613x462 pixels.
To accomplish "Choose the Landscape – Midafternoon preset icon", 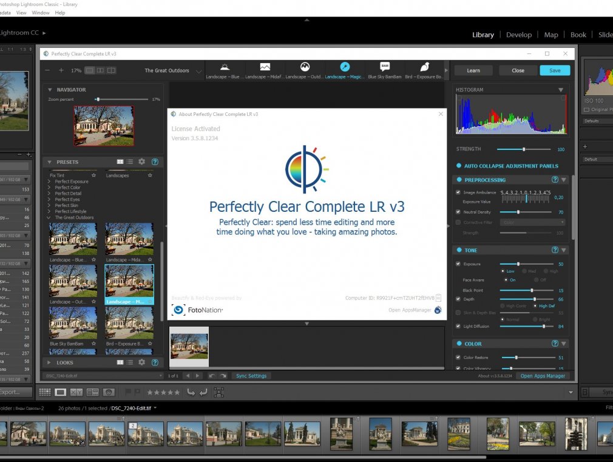I will coord(265,67).
